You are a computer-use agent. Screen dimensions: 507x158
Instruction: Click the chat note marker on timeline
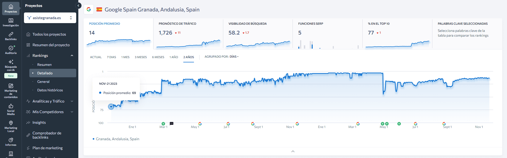click(172, 123)
